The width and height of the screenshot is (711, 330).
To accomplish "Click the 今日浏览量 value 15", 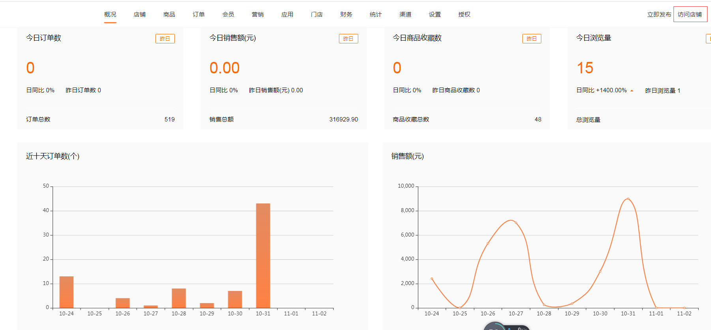I will (585, 68).
